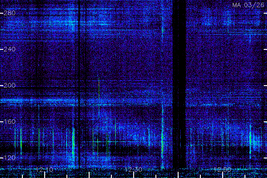Image resolution: width=267 pixels, height=178 pixels.
Task: Click the 120 frequency axis label
Action: [x=9, y=158]
